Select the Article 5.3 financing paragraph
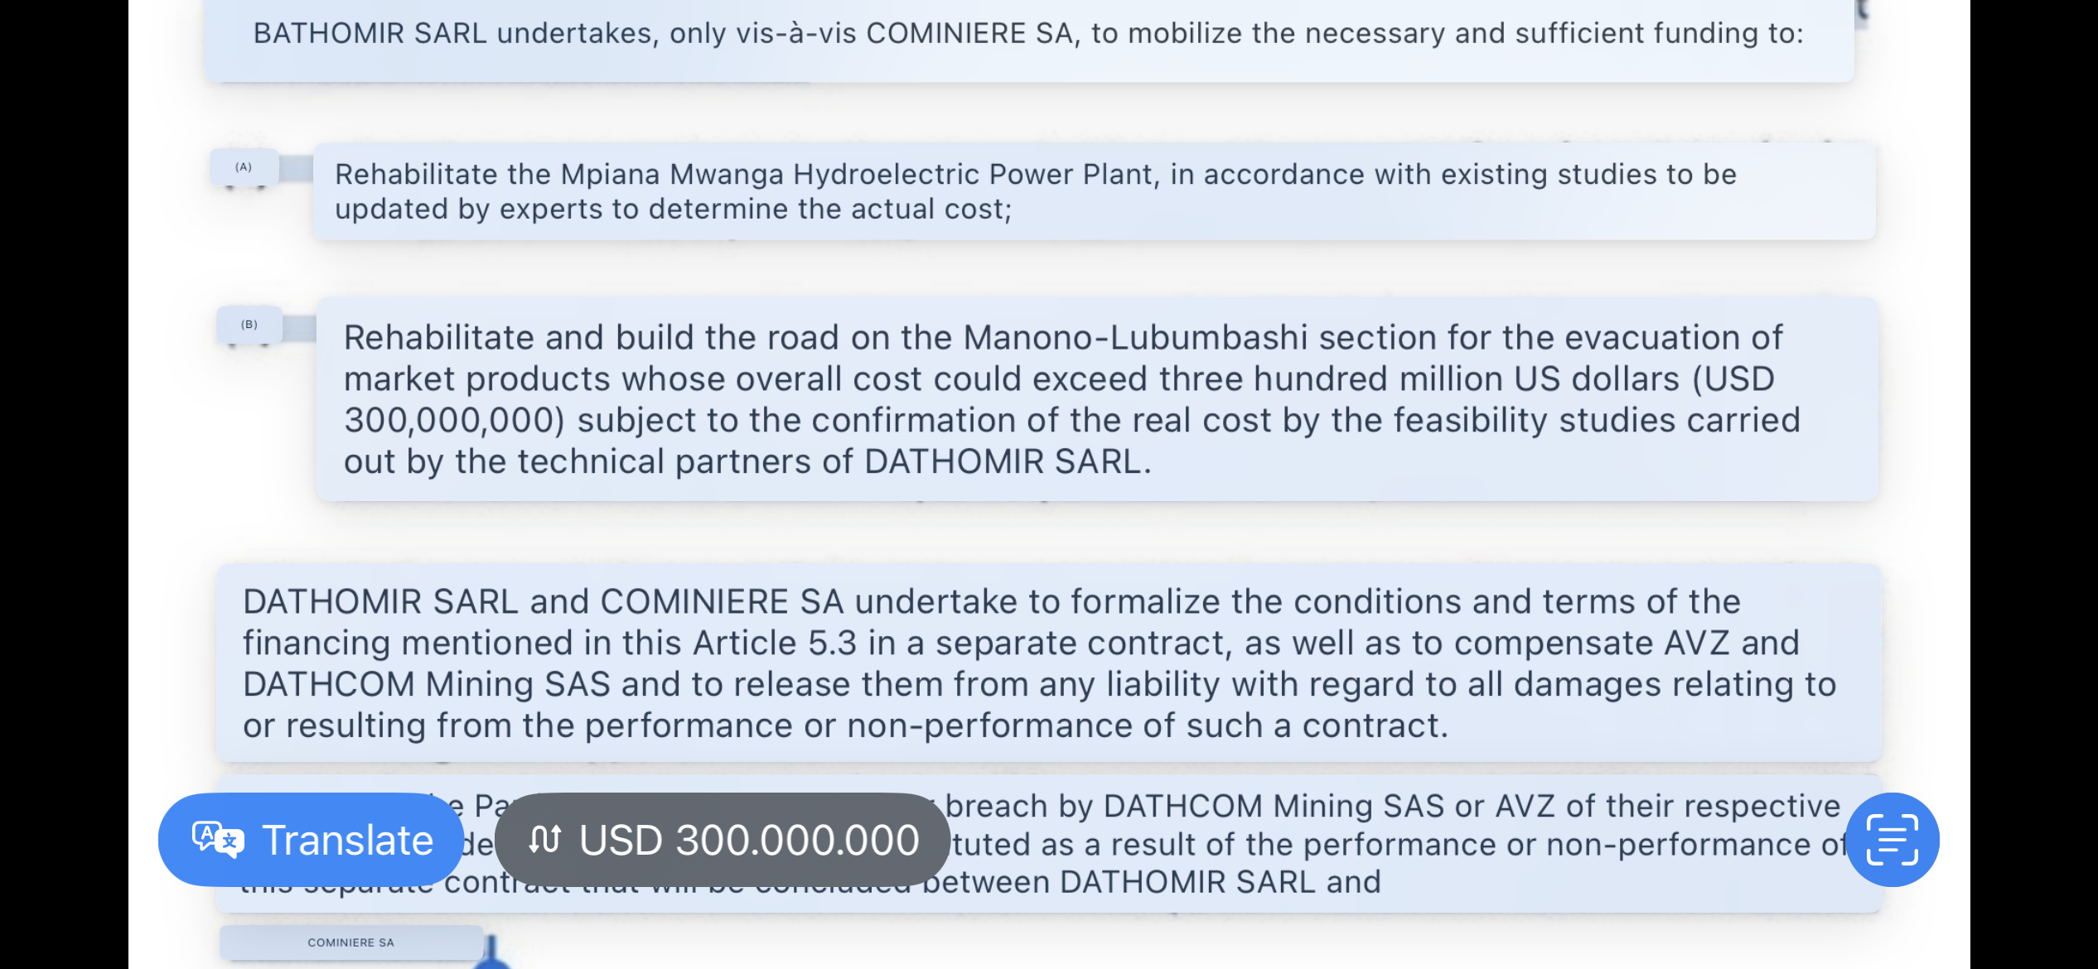 pyautogui.click(x=1048, y=663)
